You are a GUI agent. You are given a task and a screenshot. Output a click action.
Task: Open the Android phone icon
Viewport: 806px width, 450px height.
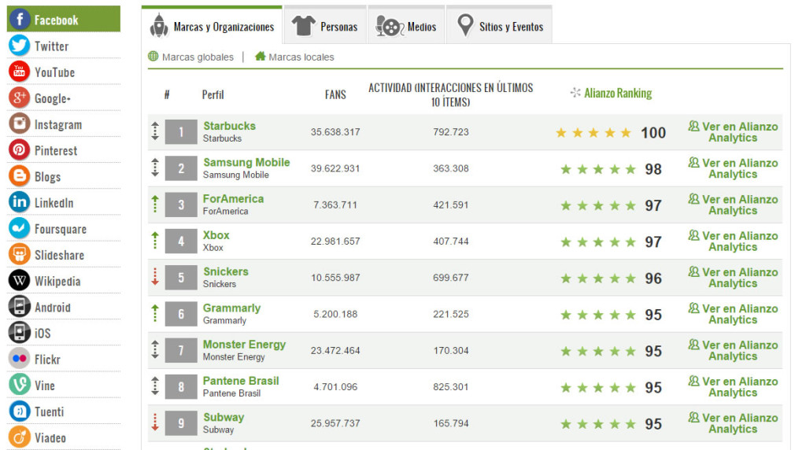19,307
